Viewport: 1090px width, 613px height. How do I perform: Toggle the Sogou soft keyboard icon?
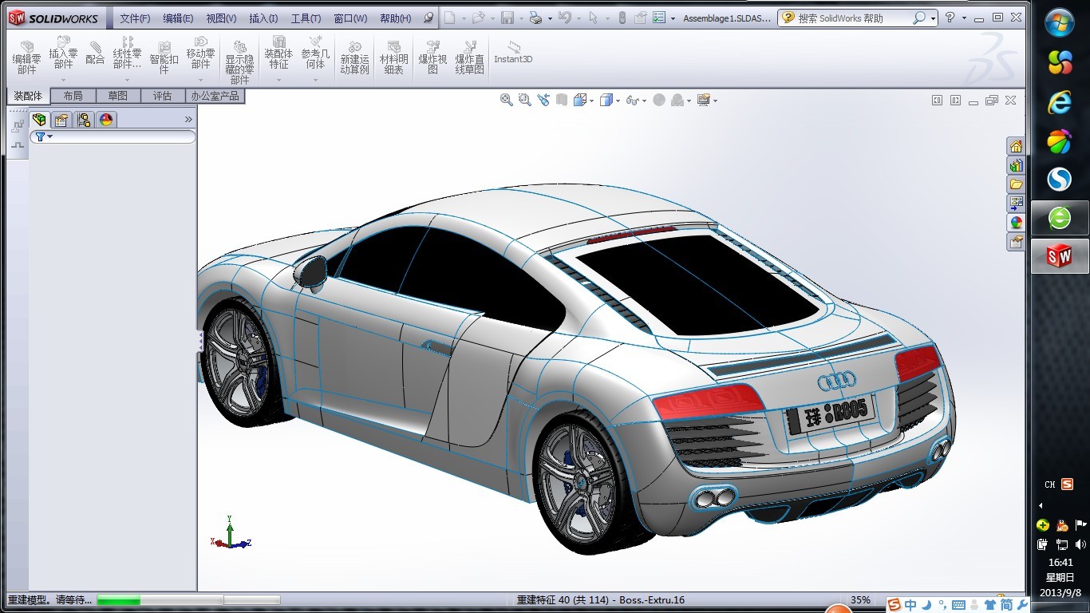(958, 605)
